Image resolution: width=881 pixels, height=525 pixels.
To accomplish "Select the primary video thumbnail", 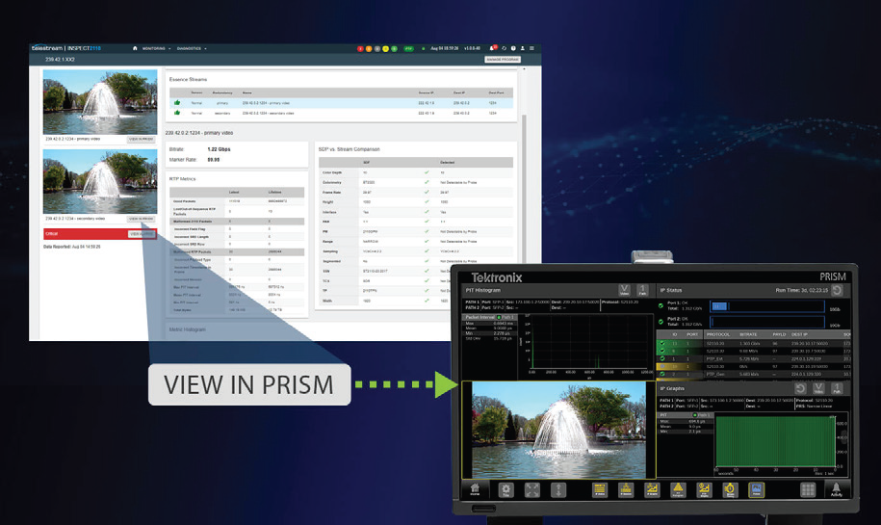I will pos(100,102).
